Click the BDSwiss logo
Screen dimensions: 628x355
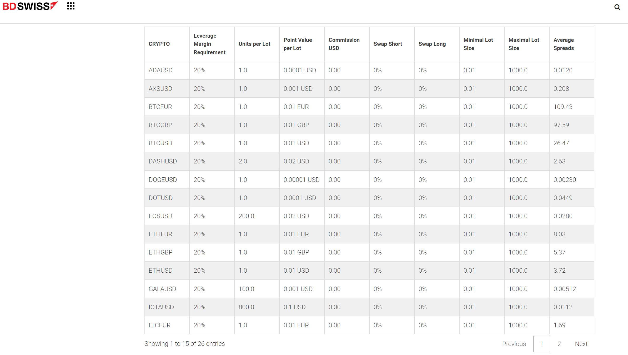(x=30, y=6)
